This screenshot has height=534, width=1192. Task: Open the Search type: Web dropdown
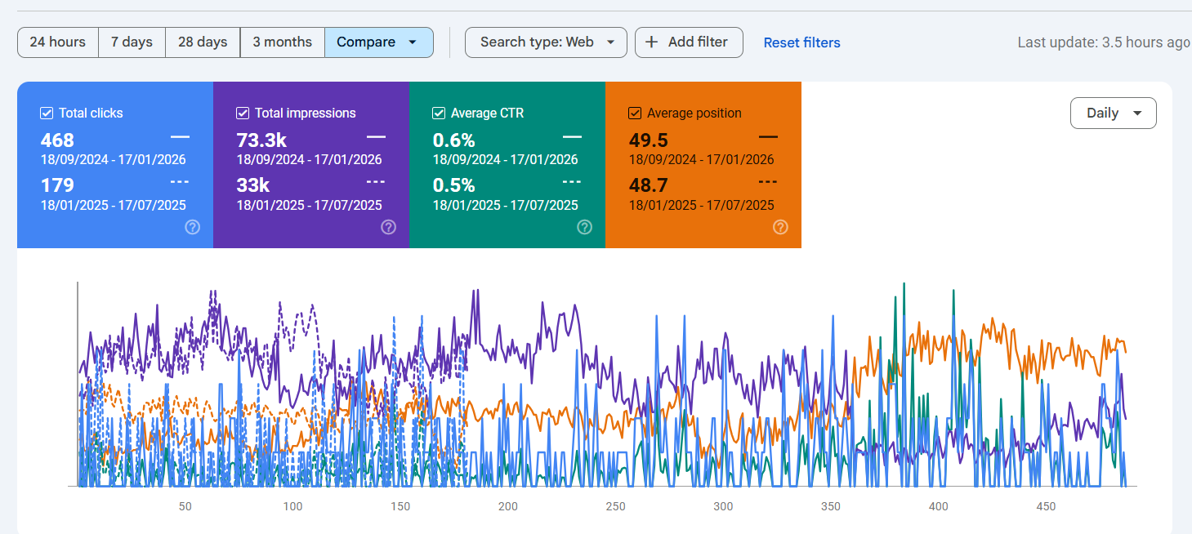tap(546, 42)
